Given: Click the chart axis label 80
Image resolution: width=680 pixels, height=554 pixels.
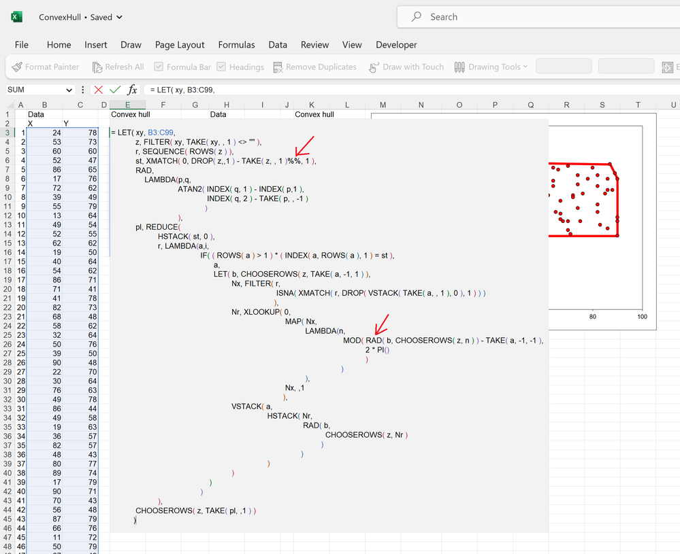Looking at the screenshot, I should [592, 317].
